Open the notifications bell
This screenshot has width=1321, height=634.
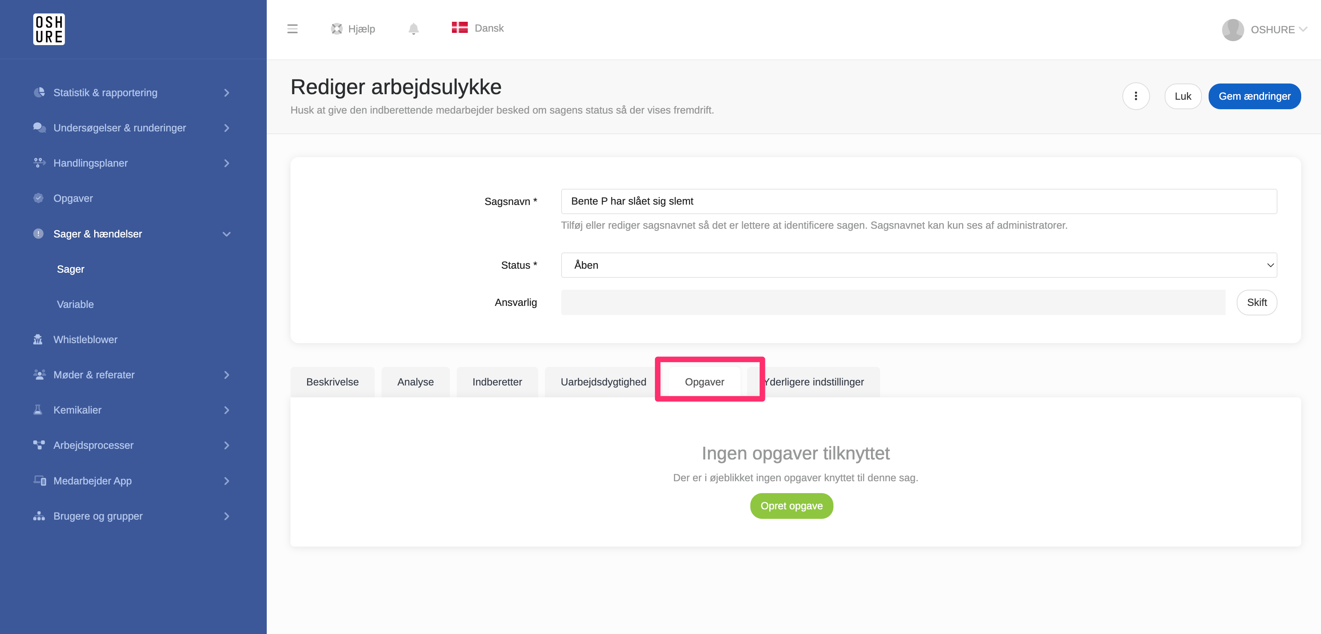(413, 29)
